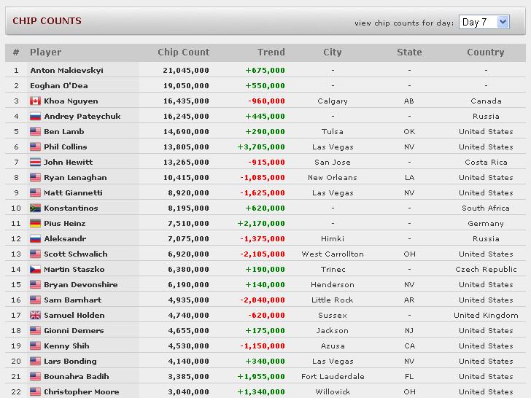Click the Trend column header

[271, 52]
